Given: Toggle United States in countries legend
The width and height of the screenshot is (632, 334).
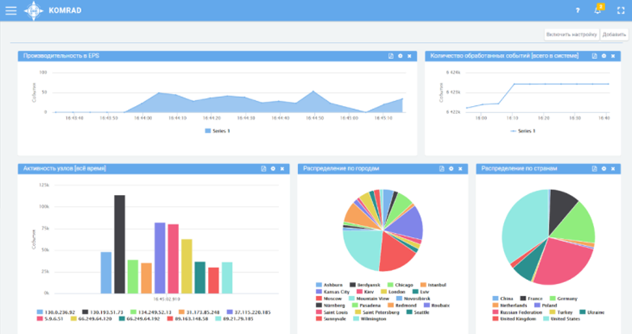Looking at the screenshot, I should point(562,319).
